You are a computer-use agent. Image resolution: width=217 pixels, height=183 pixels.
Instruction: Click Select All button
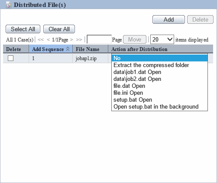click(23, 29)
